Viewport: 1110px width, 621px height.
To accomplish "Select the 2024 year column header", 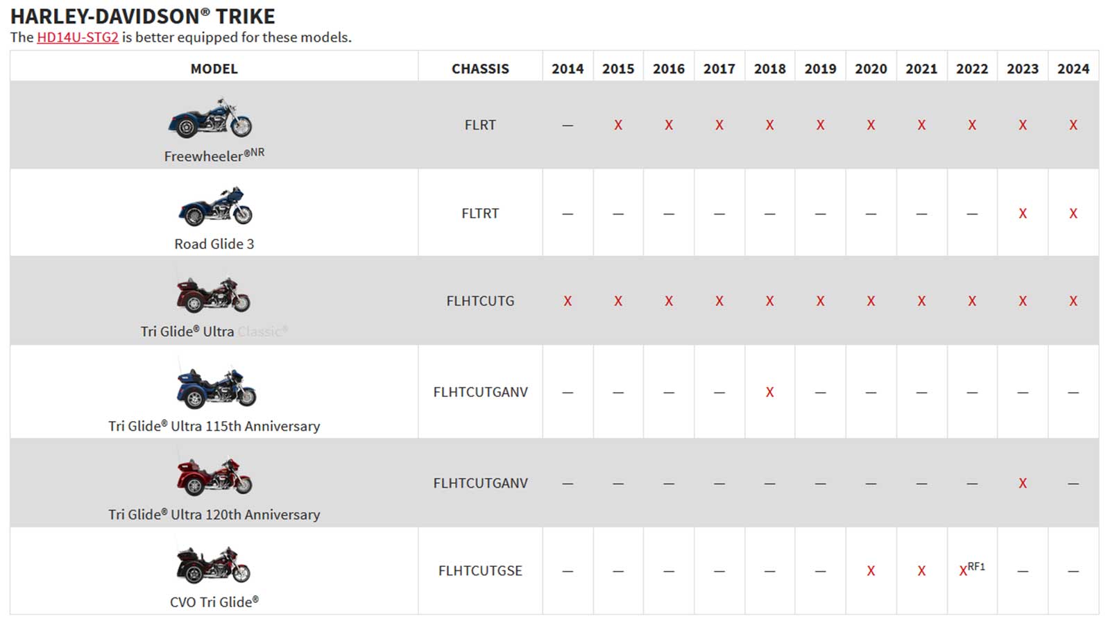I will pyautogui.click(x=1073, y=69).
